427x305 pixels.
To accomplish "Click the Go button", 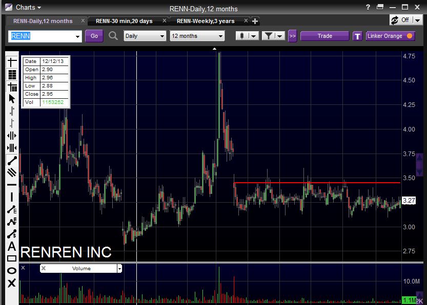I will (x=94, y=36).
